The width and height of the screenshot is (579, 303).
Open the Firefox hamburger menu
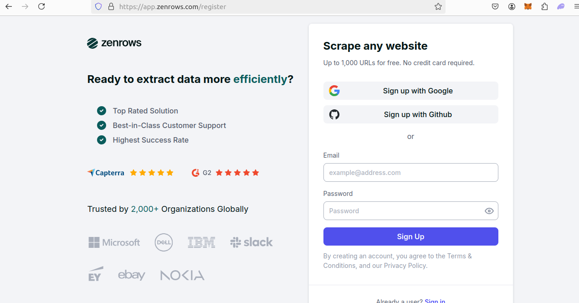[x=576, y=6]
